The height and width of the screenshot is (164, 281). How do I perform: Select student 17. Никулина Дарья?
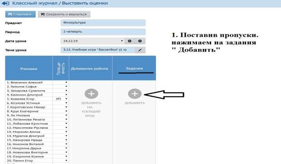coord(24,148)
